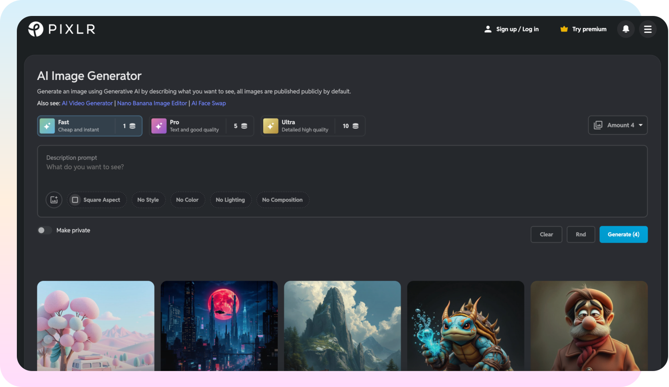Click the Clear button
This screenshot has width=669, height=387.
pyautogui.click(x=546, y=234)
